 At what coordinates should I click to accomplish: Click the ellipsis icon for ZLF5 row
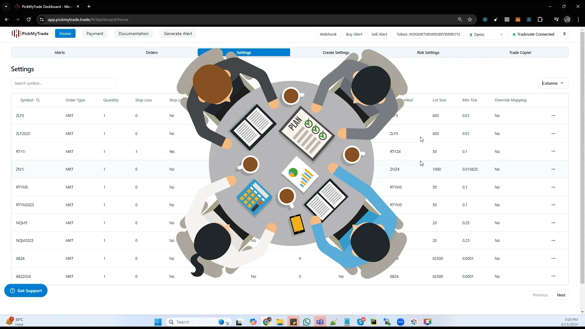coord(553,115)
